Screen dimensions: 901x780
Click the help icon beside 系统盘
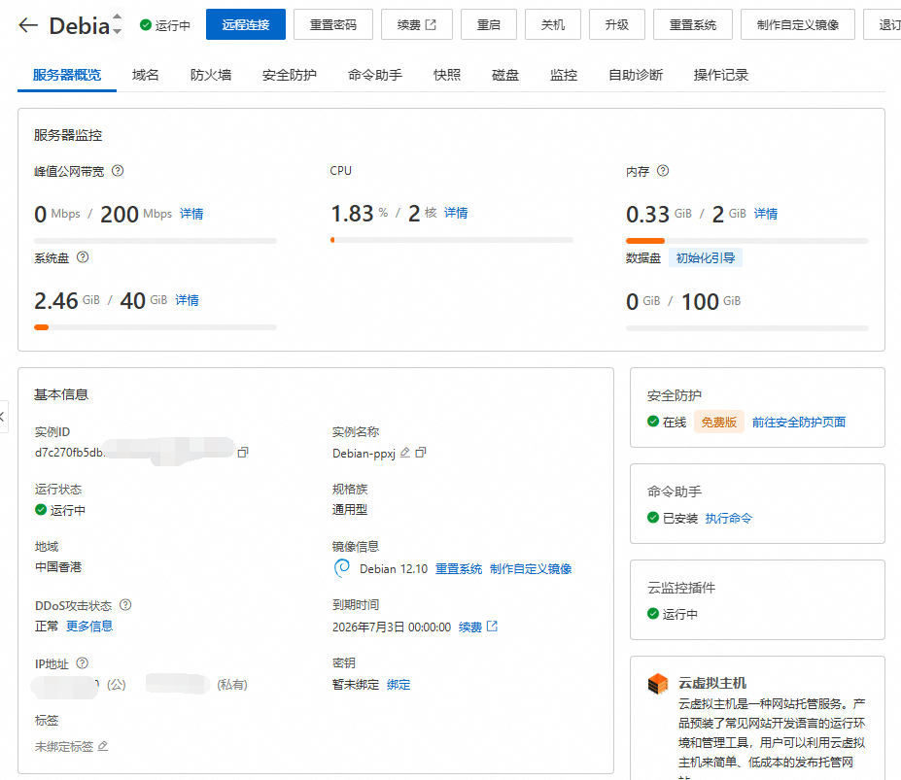[x=83, y=257]
